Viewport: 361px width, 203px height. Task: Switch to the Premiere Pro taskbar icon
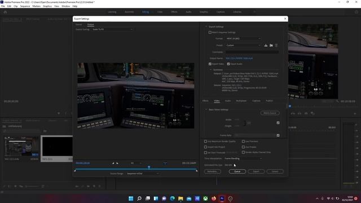[x=222, y=198]
